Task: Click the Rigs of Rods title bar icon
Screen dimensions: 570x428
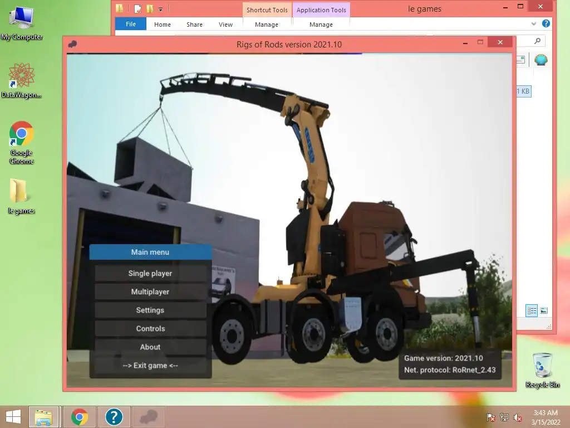Action: tap(72, 44)
